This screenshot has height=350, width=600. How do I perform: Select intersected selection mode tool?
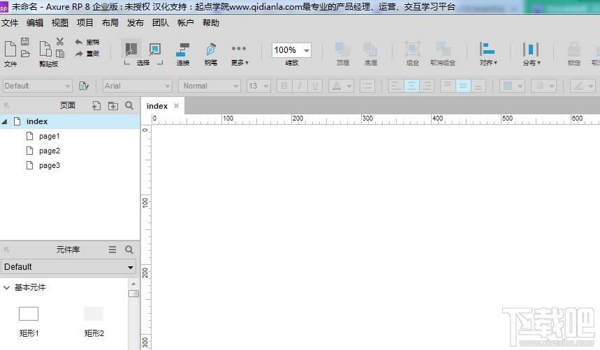pyautogui.click(x=131, y=50)
